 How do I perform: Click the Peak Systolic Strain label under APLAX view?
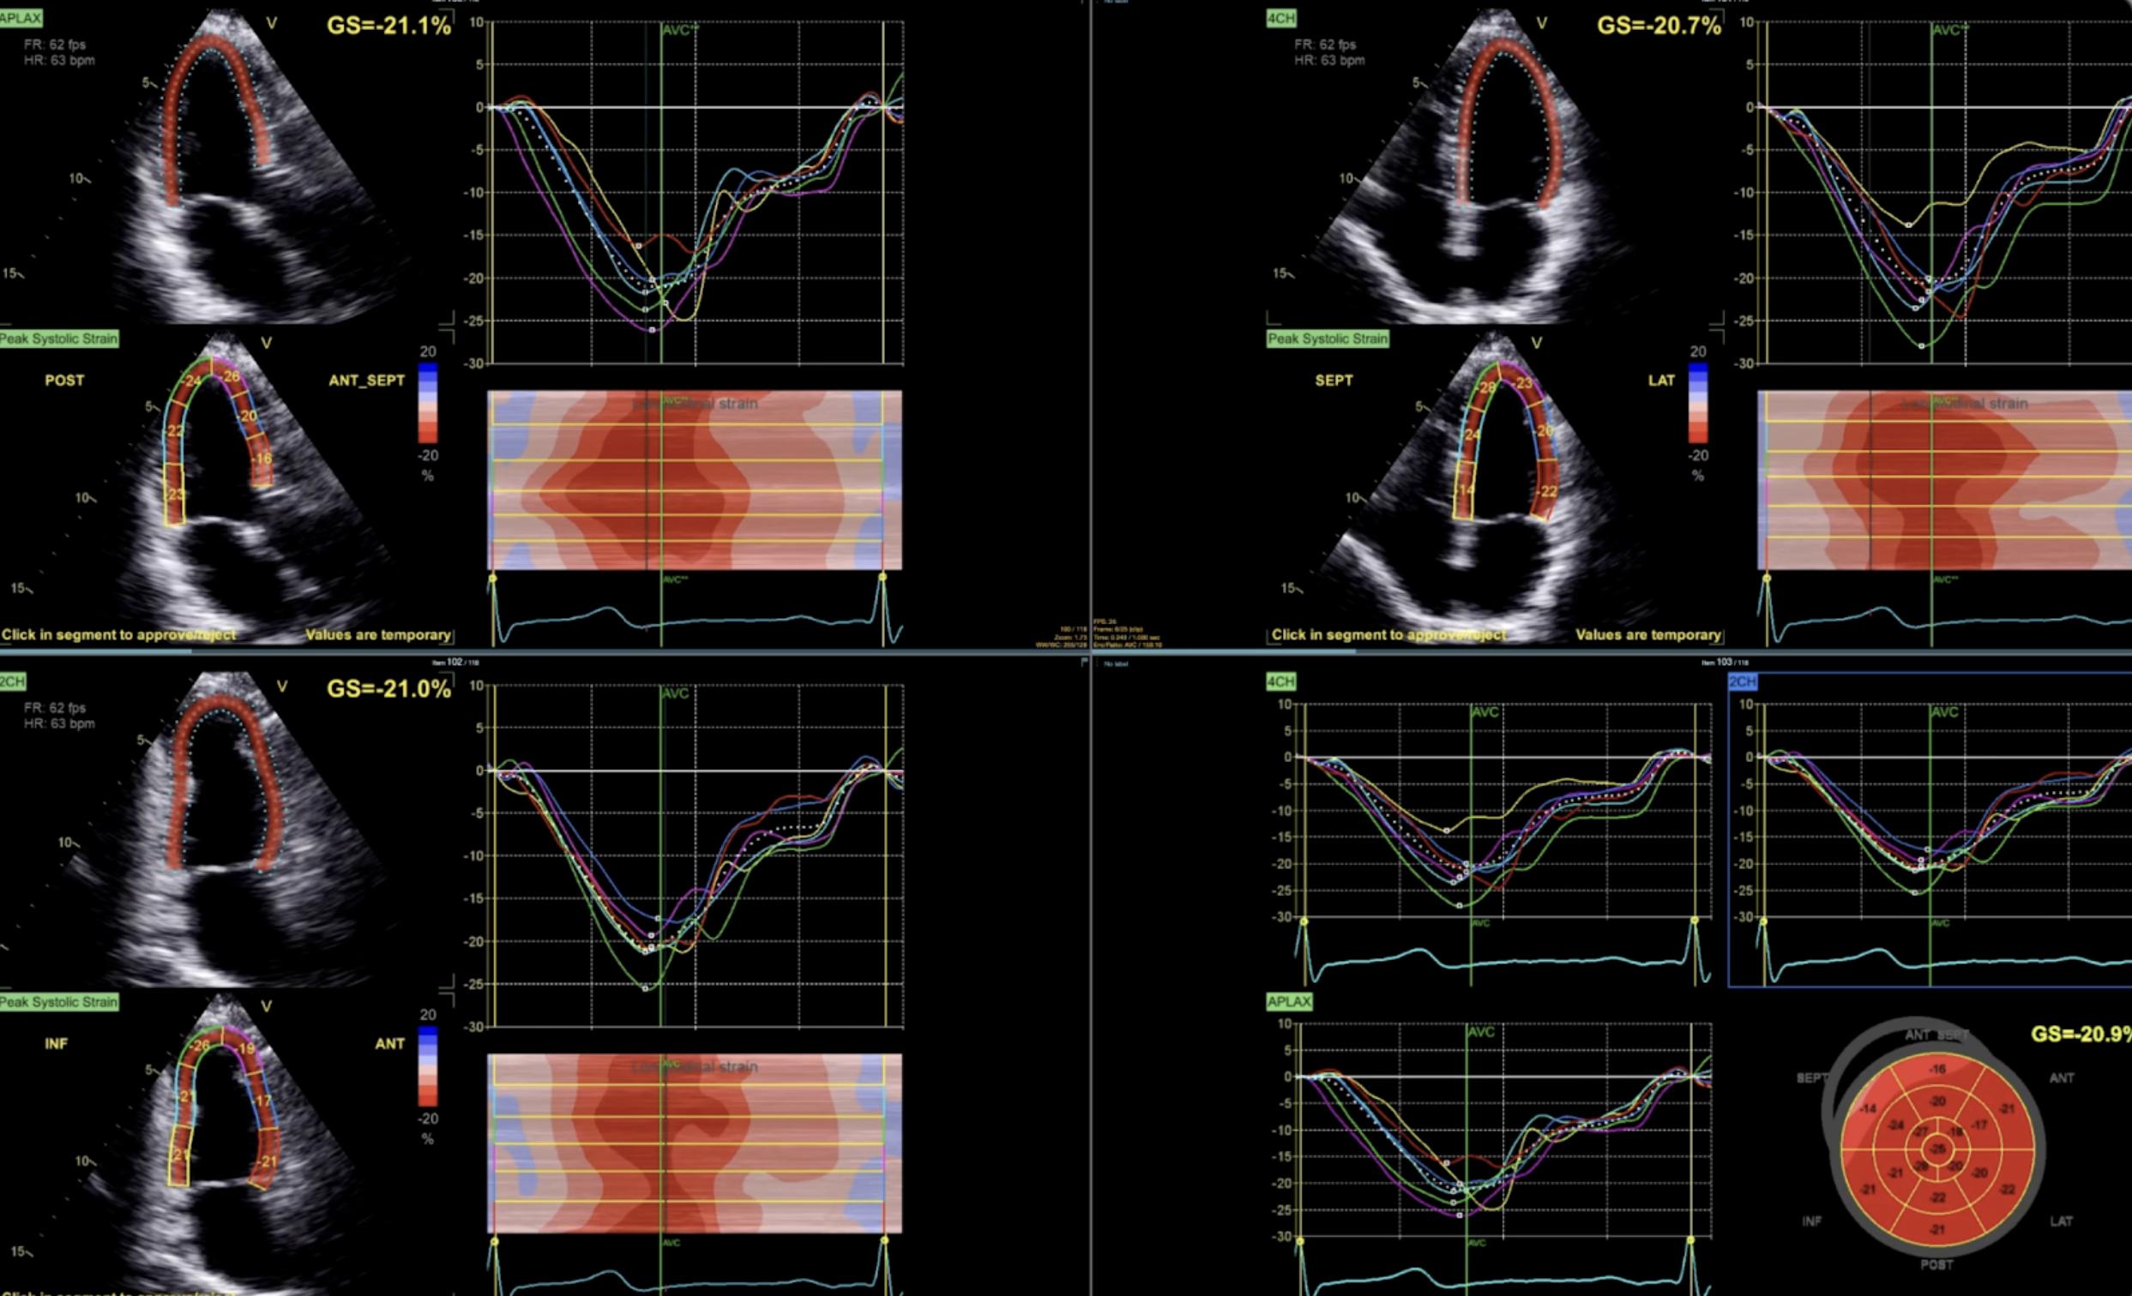coord(61,339)
